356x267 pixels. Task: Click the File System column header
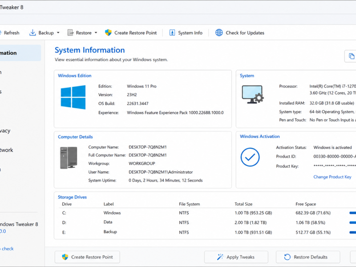coord(190,204)
